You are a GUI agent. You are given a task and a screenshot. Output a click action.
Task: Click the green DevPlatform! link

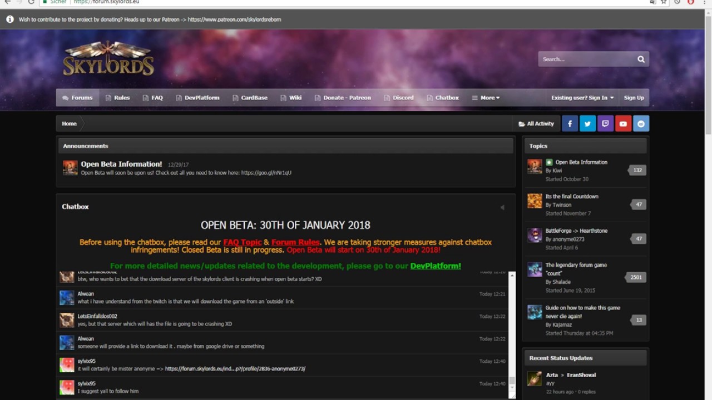pyautogui.click(x=436, y=266)
